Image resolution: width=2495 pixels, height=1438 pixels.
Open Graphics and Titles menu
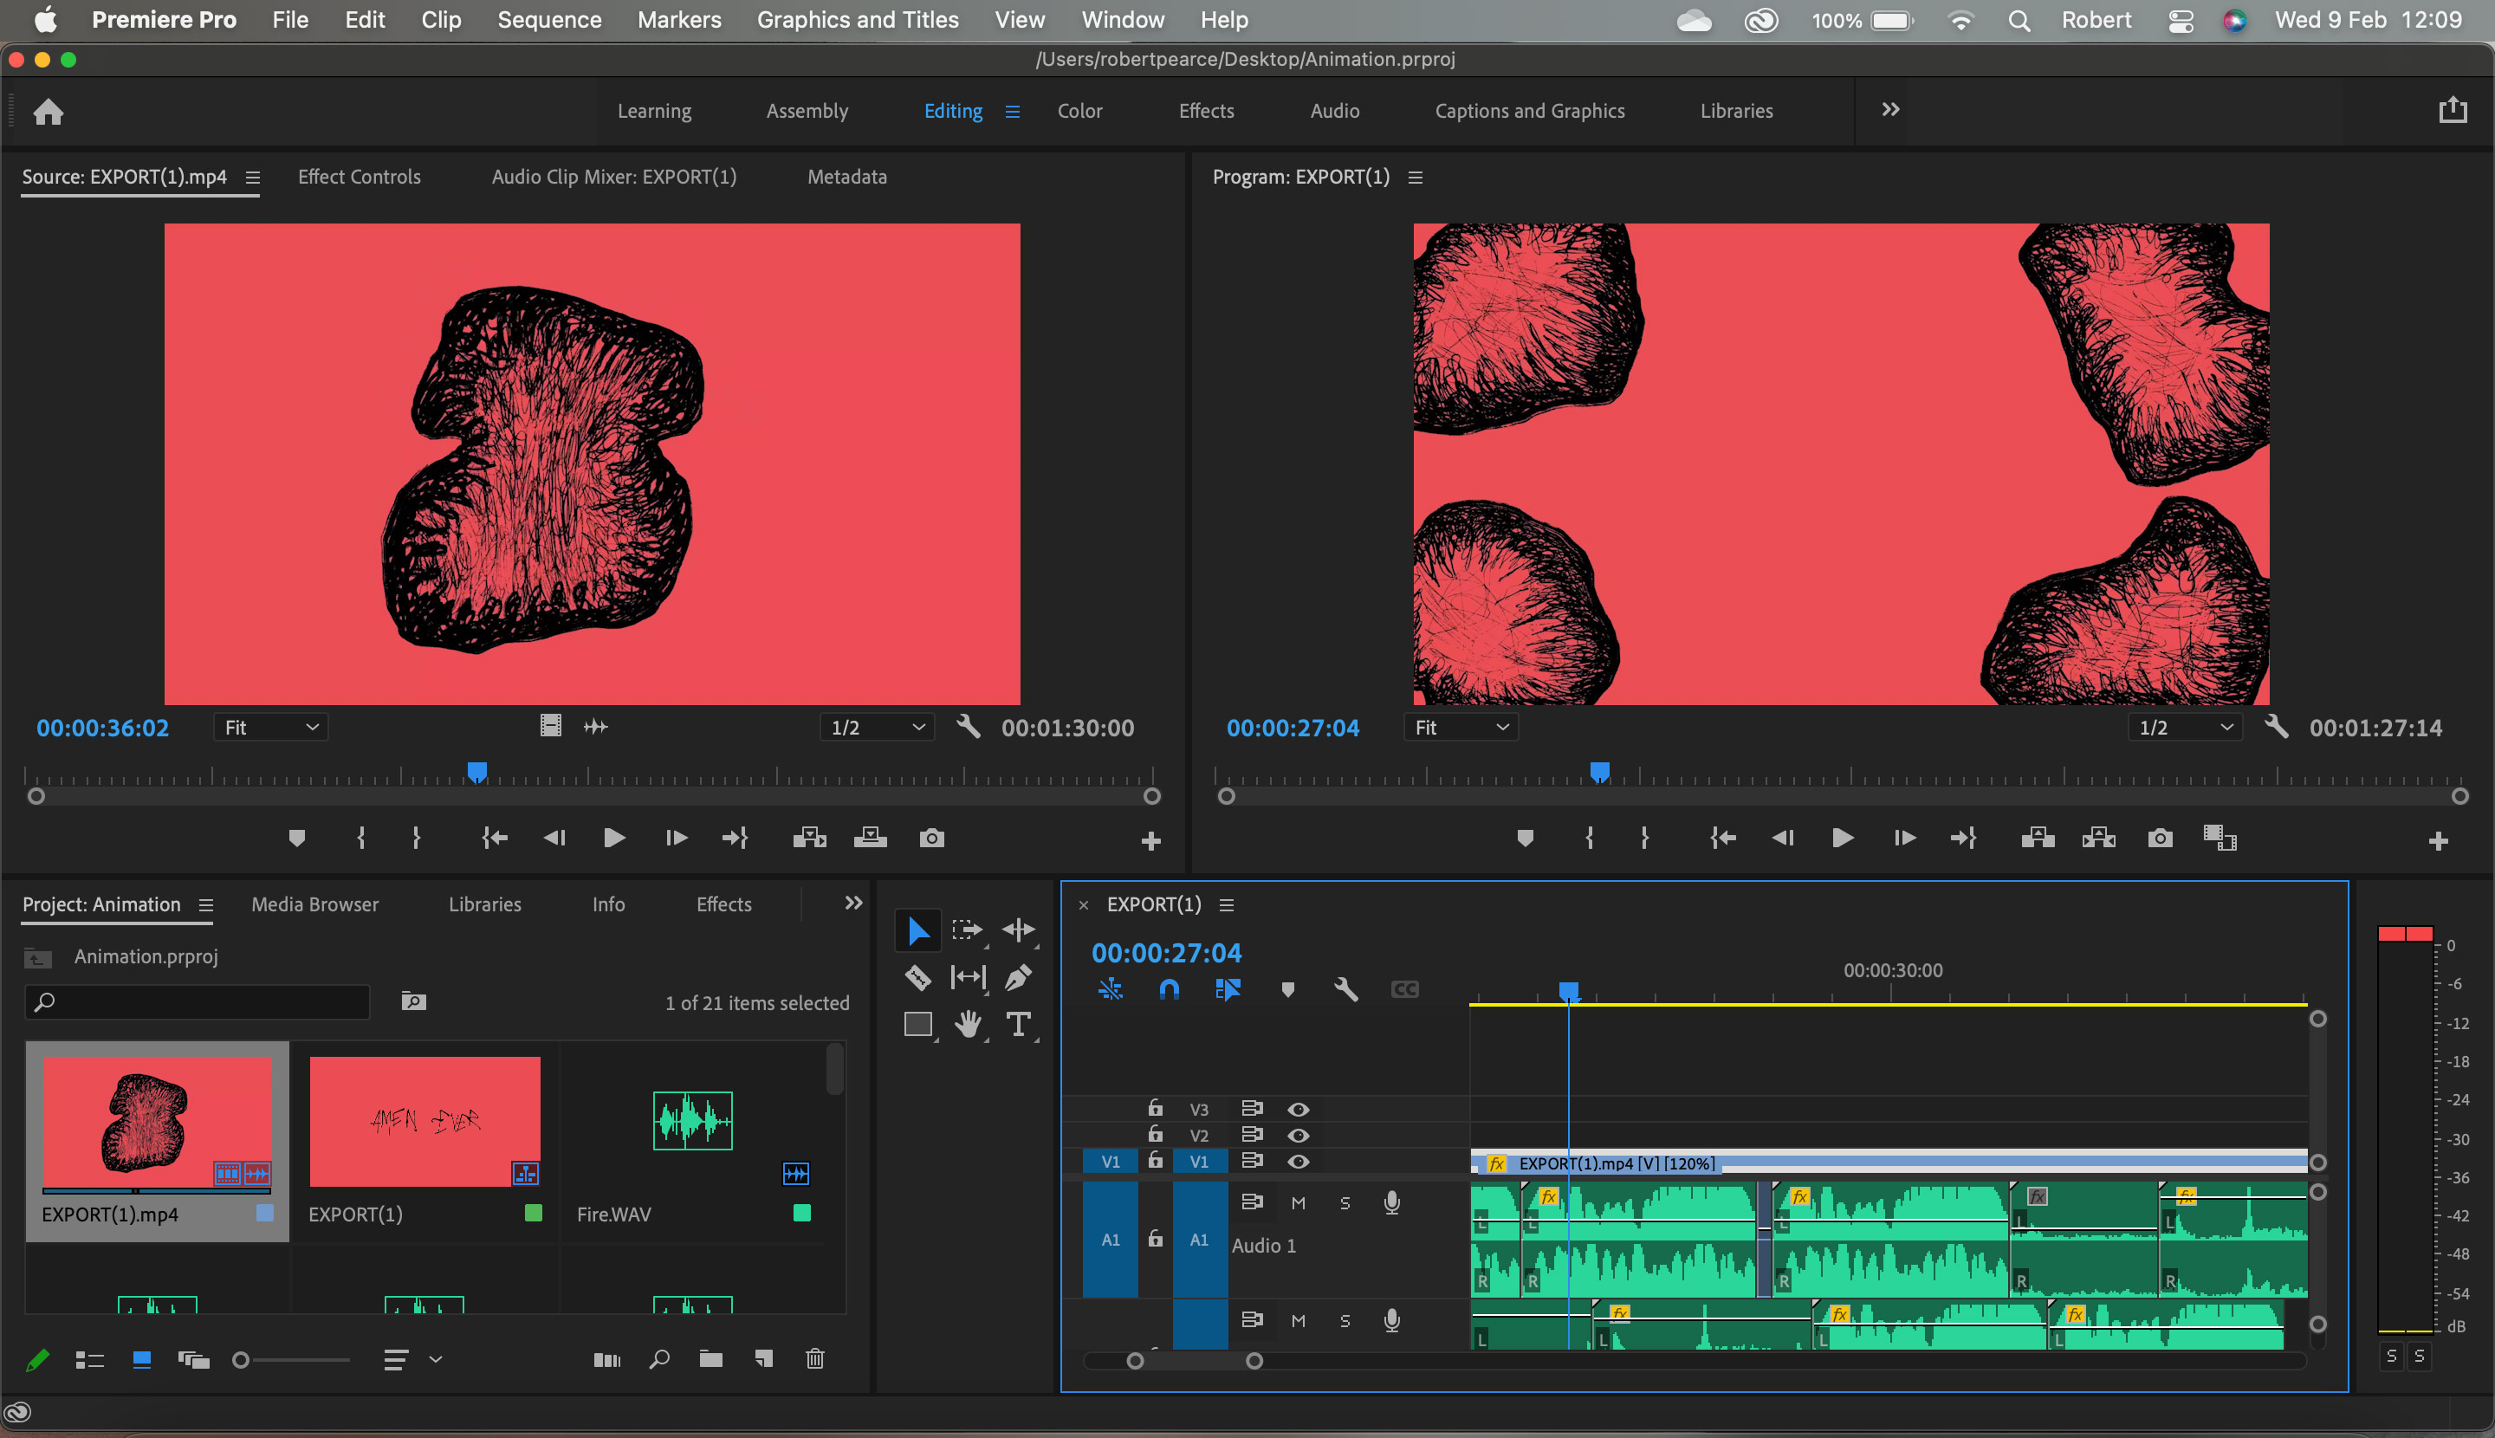(858, 20)
